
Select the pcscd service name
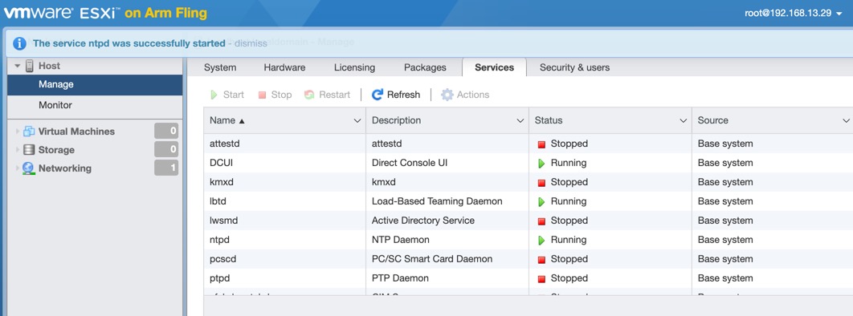[x=222, y=260]
